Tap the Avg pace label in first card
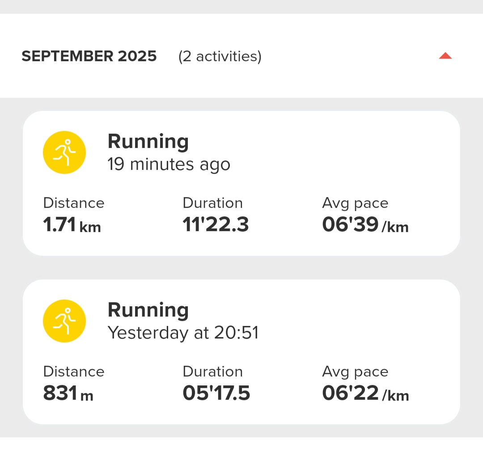The image size is (483, 449). 355,203
